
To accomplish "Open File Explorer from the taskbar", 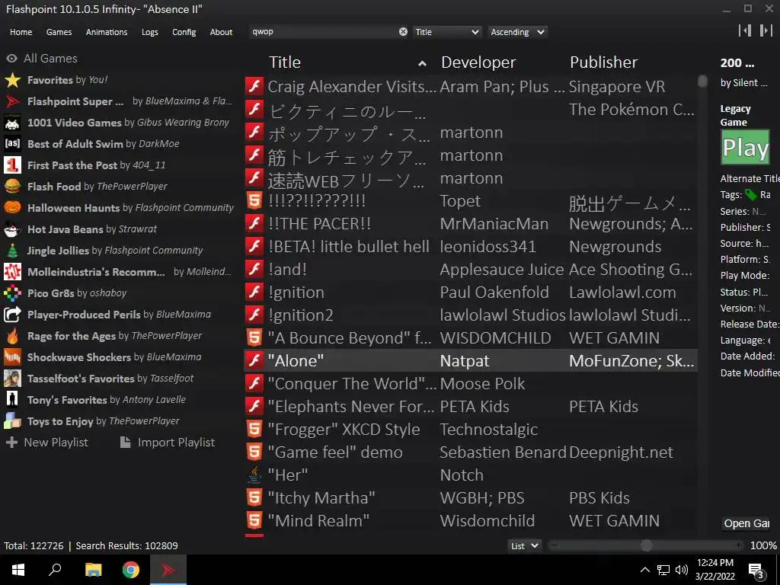I will pyautogui.click(x=93, y=570).
